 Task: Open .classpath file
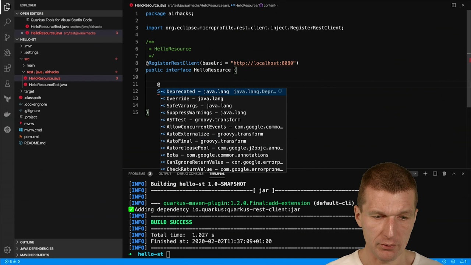[x=32, y=98]
